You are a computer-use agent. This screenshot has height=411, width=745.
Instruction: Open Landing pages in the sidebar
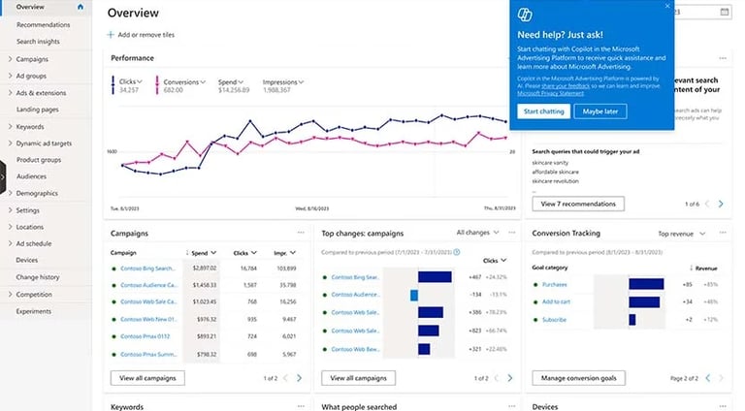(38, 110)
